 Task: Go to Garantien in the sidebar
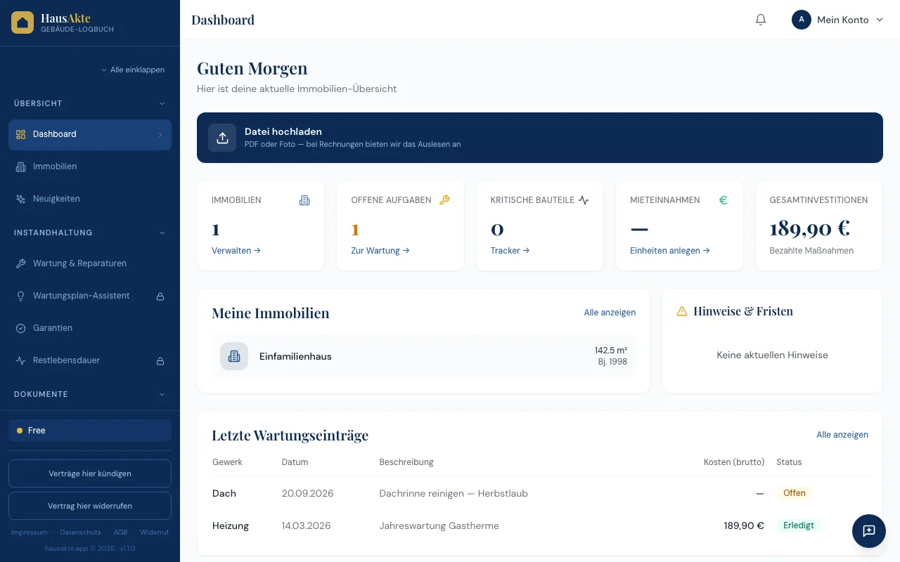(x=90, y=328)
